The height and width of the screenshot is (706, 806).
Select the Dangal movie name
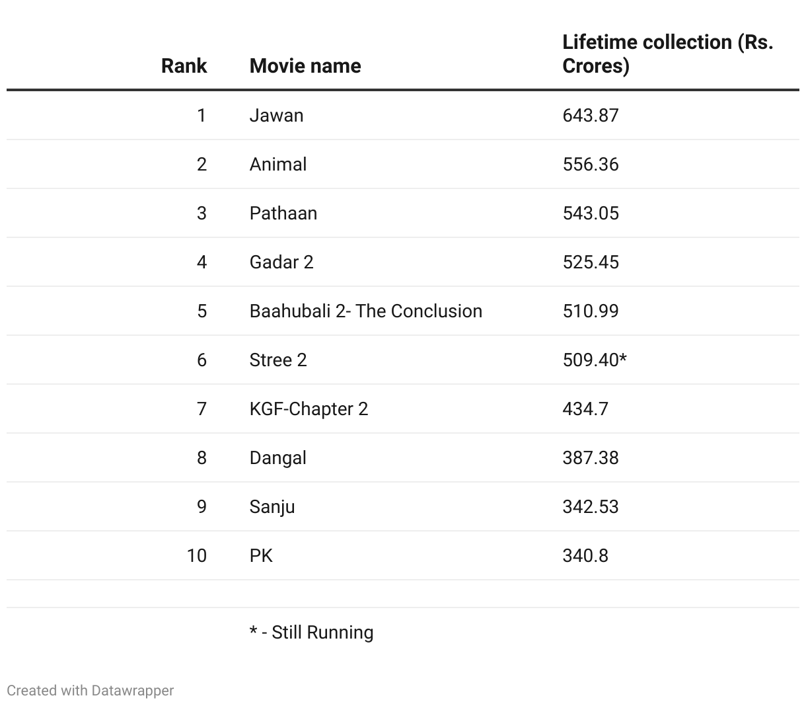[x=278, y=457]
